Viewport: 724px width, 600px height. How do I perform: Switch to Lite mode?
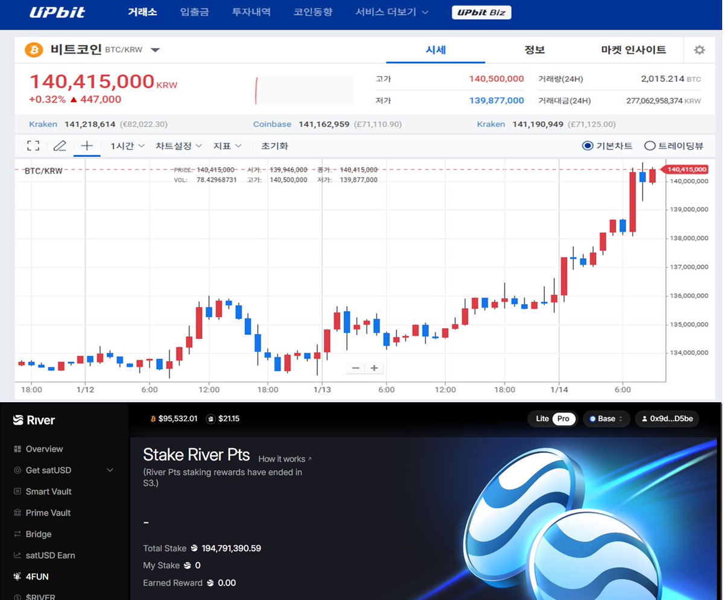[542, 418]
